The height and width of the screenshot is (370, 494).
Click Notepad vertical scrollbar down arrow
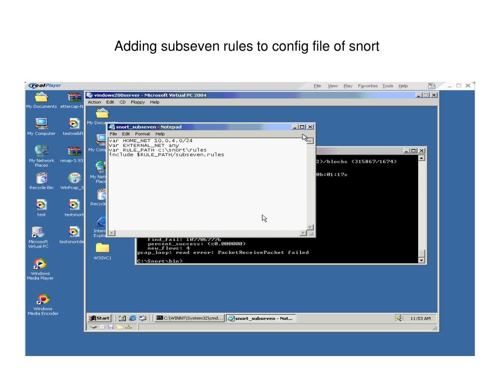(x=310, y=227)
